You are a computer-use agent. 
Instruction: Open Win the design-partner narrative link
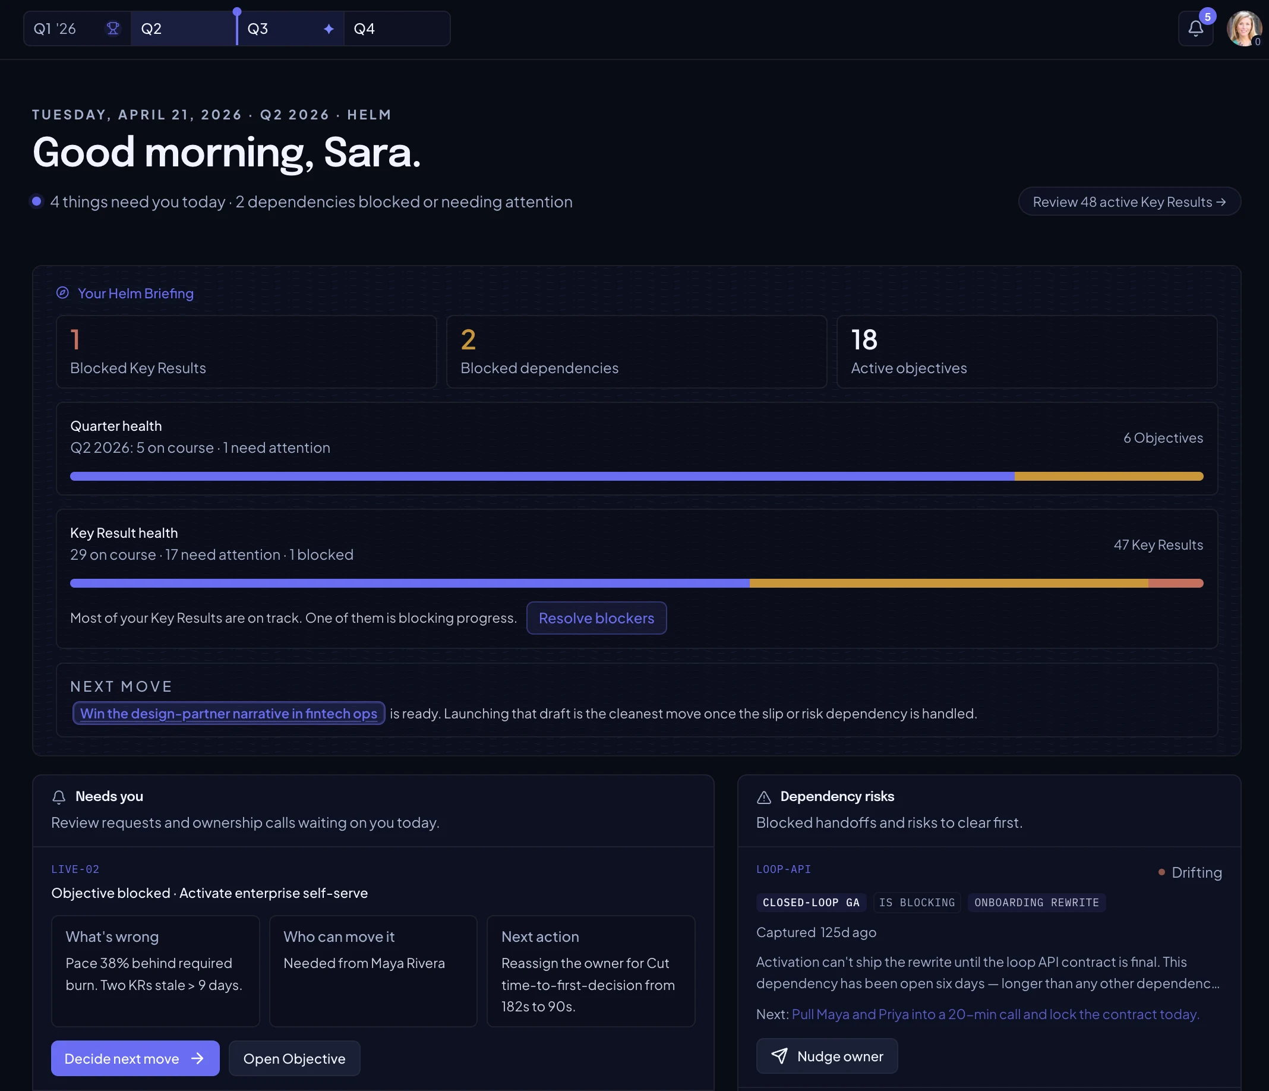click(x=229, y=713)
